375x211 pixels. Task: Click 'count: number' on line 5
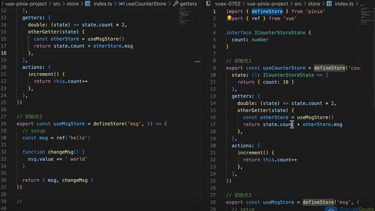tap(250, 40)
